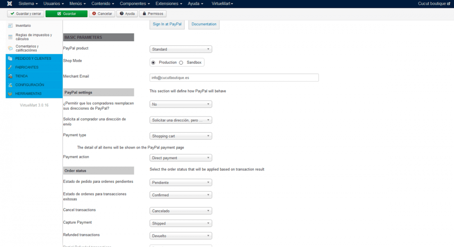Click Sign In at PayPal
Viewport: 454px width, 247px height.
[x=167, y=24]
